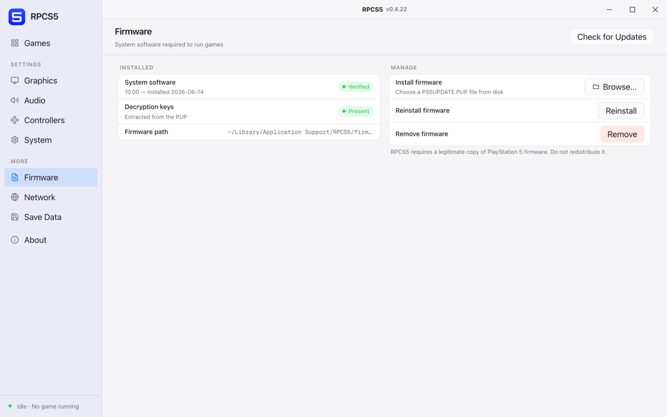This screenshot has width=667, height=417.
Task: Click the Firmware page heading
Action: pyautogui.click(x=133, y=31)
